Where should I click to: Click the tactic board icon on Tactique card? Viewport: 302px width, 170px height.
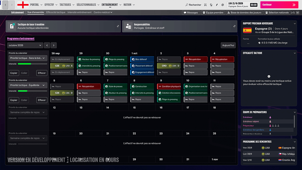pyautogui.click(x=12, y=26)
